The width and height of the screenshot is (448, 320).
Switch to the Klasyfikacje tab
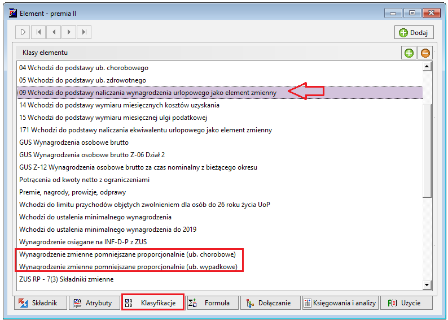pos(152,303)
